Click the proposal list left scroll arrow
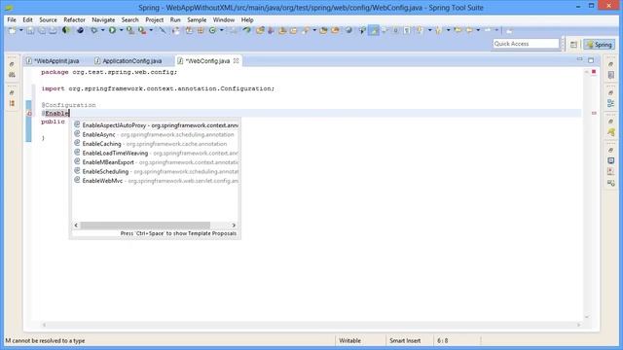623x350 pixels. pyautogui.click(x=76, y=225)
